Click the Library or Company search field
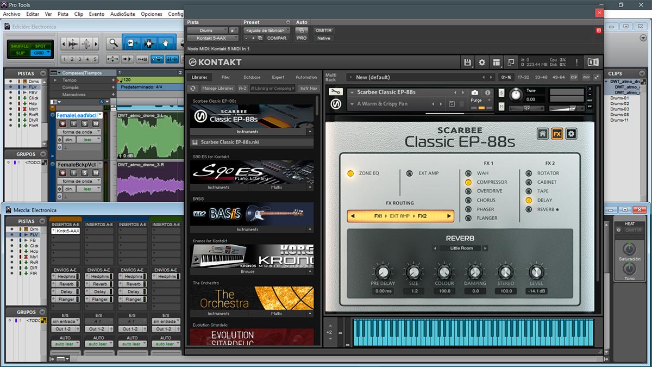This screenshot has width=652, height=367. 273,88
